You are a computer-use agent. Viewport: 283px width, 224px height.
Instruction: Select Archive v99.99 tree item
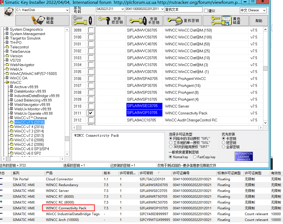click(x=26, y=87)
